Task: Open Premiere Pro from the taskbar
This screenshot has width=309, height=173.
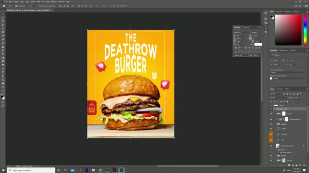Action: [x=86, y=170]
